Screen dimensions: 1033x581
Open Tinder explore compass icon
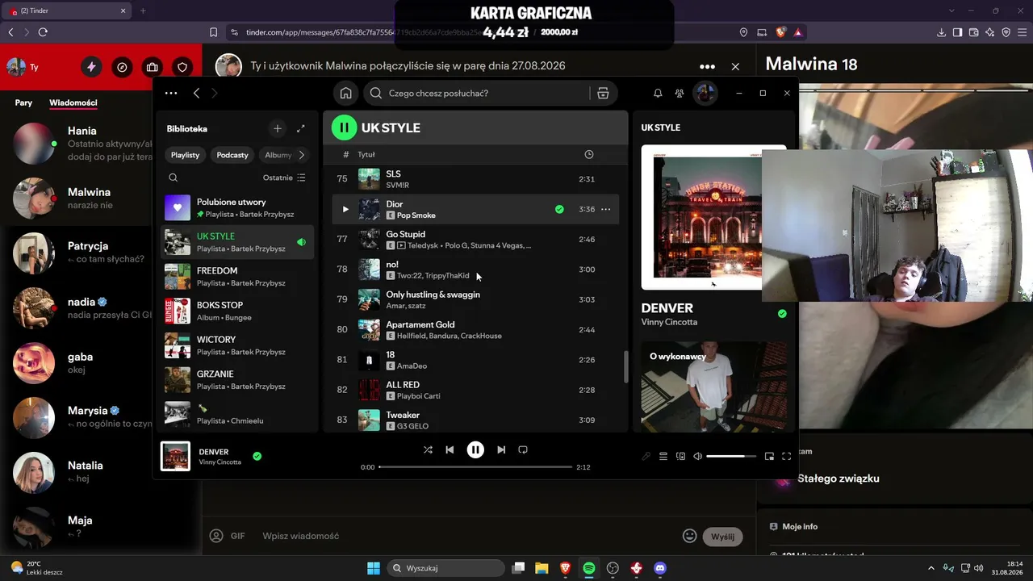tap(122, 67)
